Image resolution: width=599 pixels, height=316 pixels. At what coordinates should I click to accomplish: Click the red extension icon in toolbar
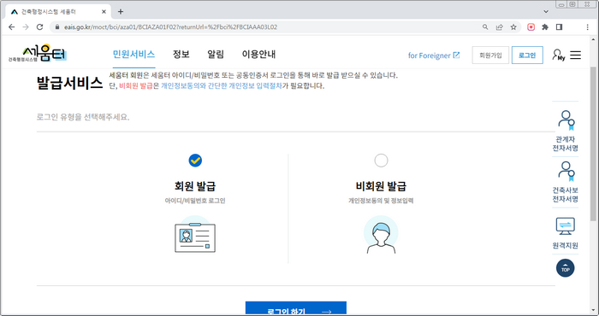[531, 27]
